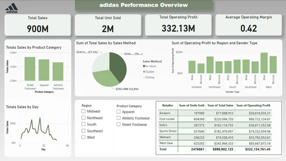Click the Southeast axis label in profit chart
Viewport: 286px width, 161px height.
(250, 87)
